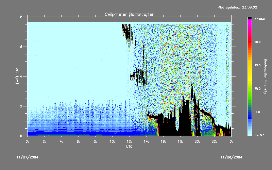
Task: Click the colorbar label "5.0"
Action: (258, 112)
